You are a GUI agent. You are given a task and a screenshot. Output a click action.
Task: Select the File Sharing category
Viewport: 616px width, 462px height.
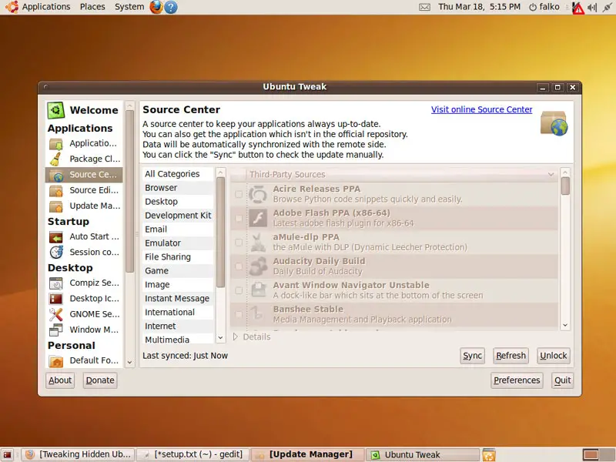[x=168, y=257]
